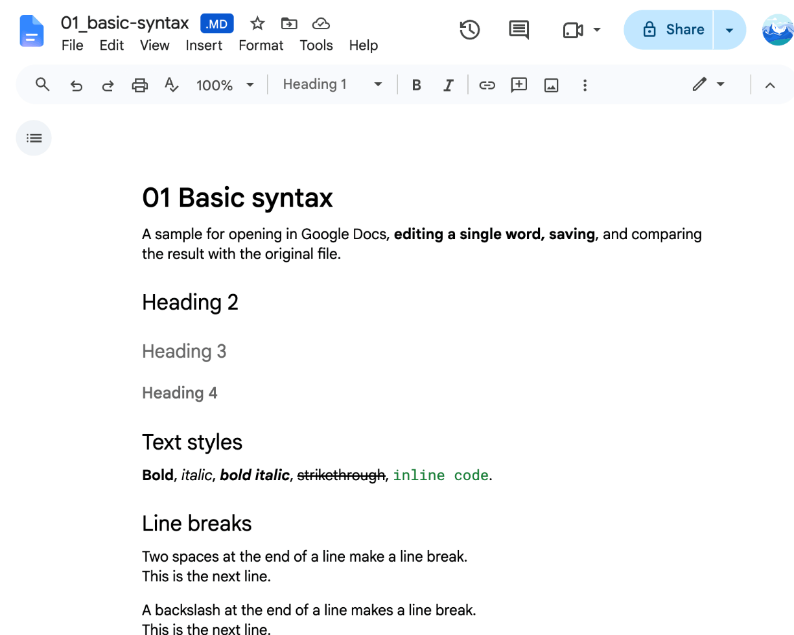Start a video call with camera icon

(573, 30)
